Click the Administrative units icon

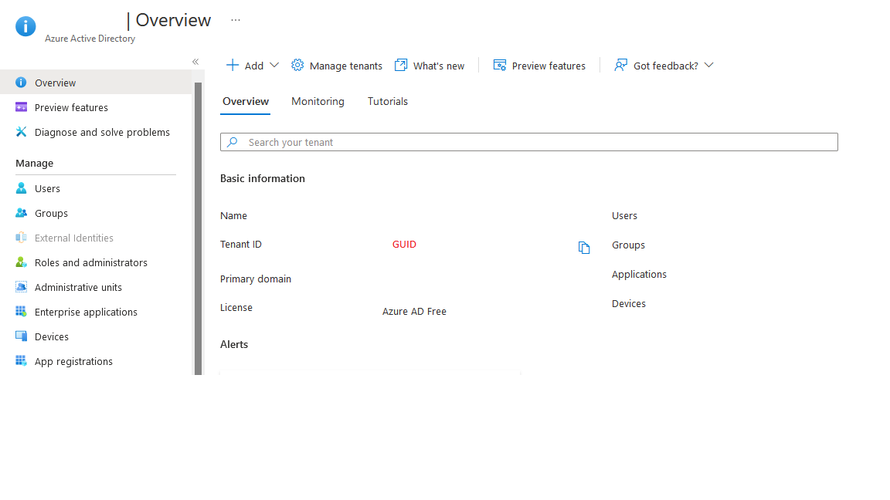pyautogui.click(x=21, y=287)
